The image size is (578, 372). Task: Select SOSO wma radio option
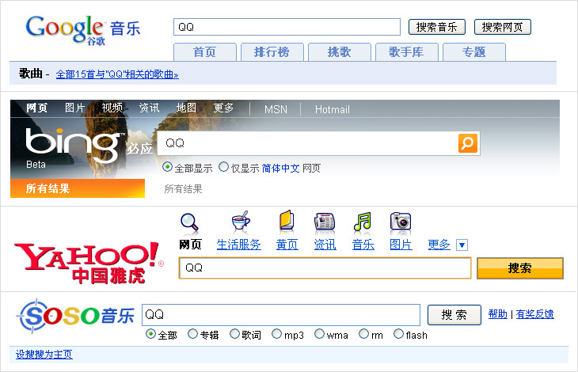point(319,334)
